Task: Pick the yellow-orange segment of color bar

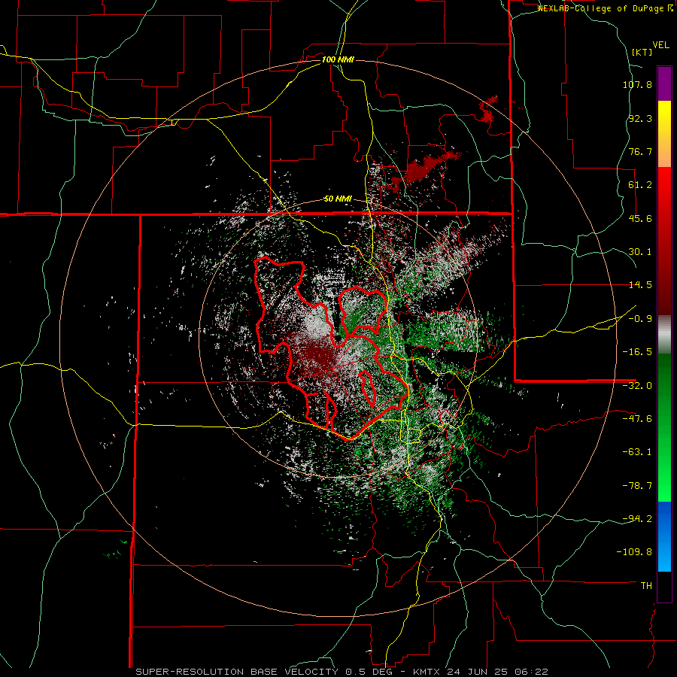Action: (664, 134)
